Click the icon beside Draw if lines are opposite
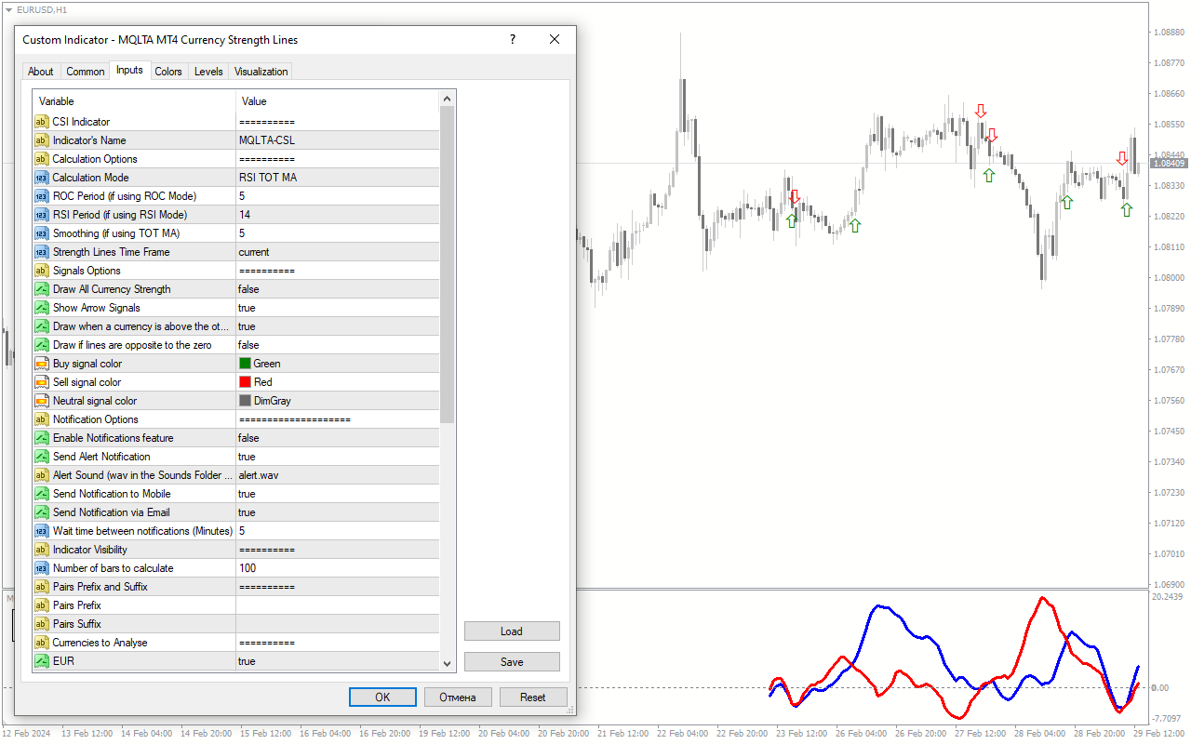The image size is (1191, 744). click(41, 345)
